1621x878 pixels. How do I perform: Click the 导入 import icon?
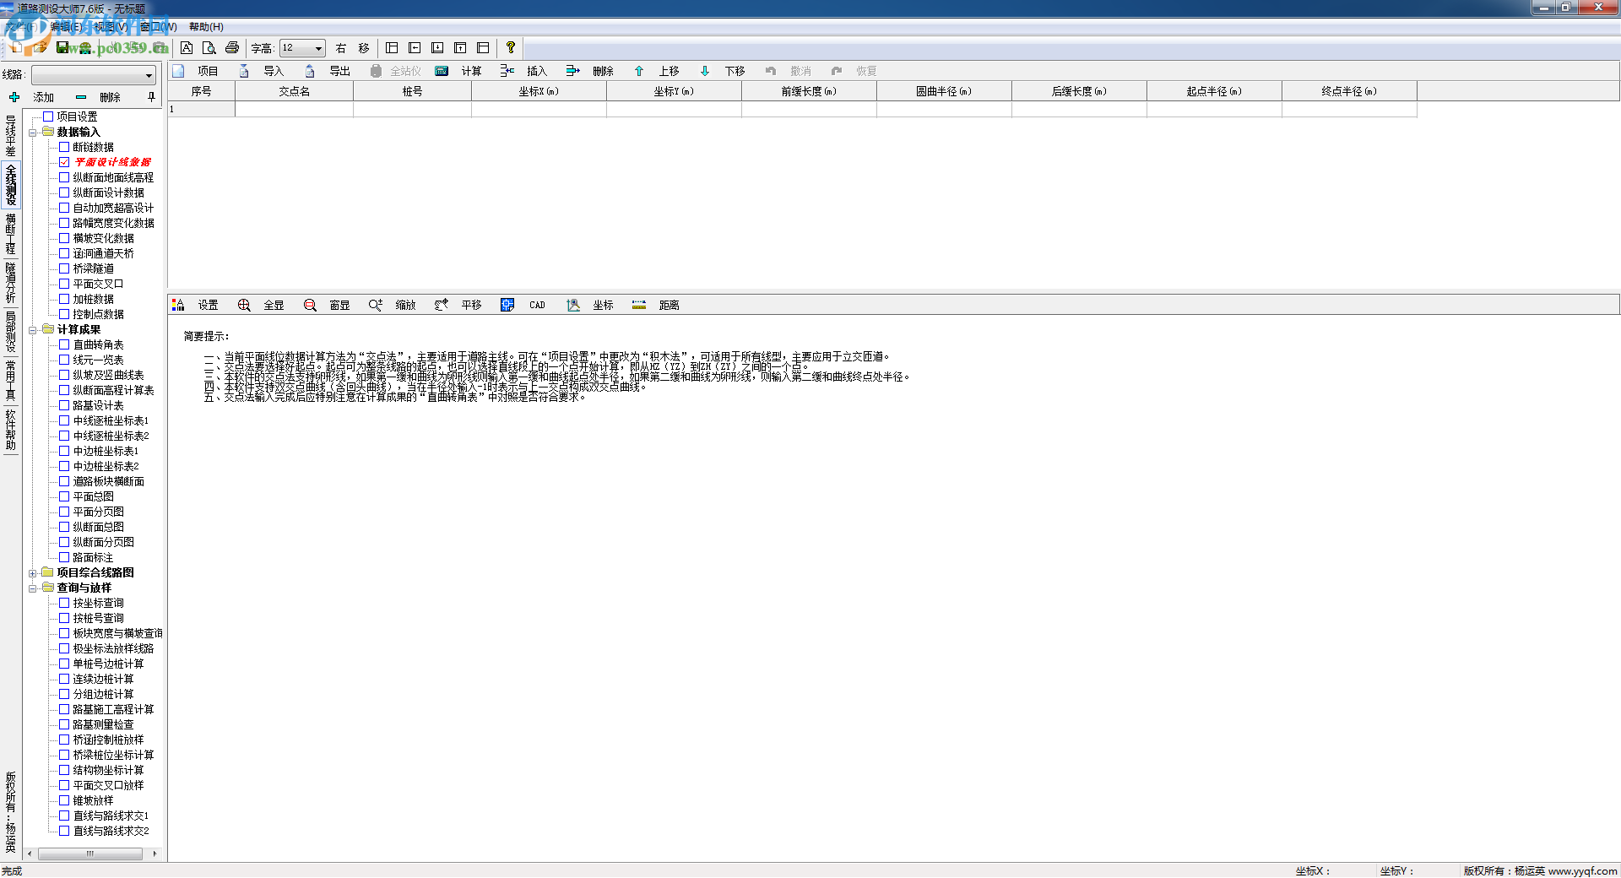tap(244, 71)
